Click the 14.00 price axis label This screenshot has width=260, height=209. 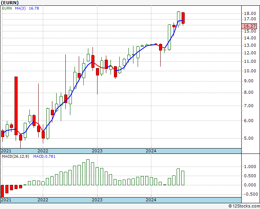[250, 38]
